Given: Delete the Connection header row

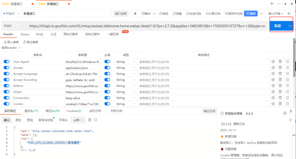Looking at the screenshot, I should [280, 98].
